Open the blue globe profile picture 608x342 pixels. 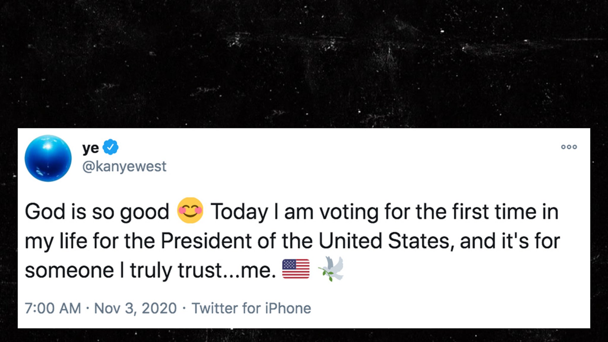tap(48, 158)
